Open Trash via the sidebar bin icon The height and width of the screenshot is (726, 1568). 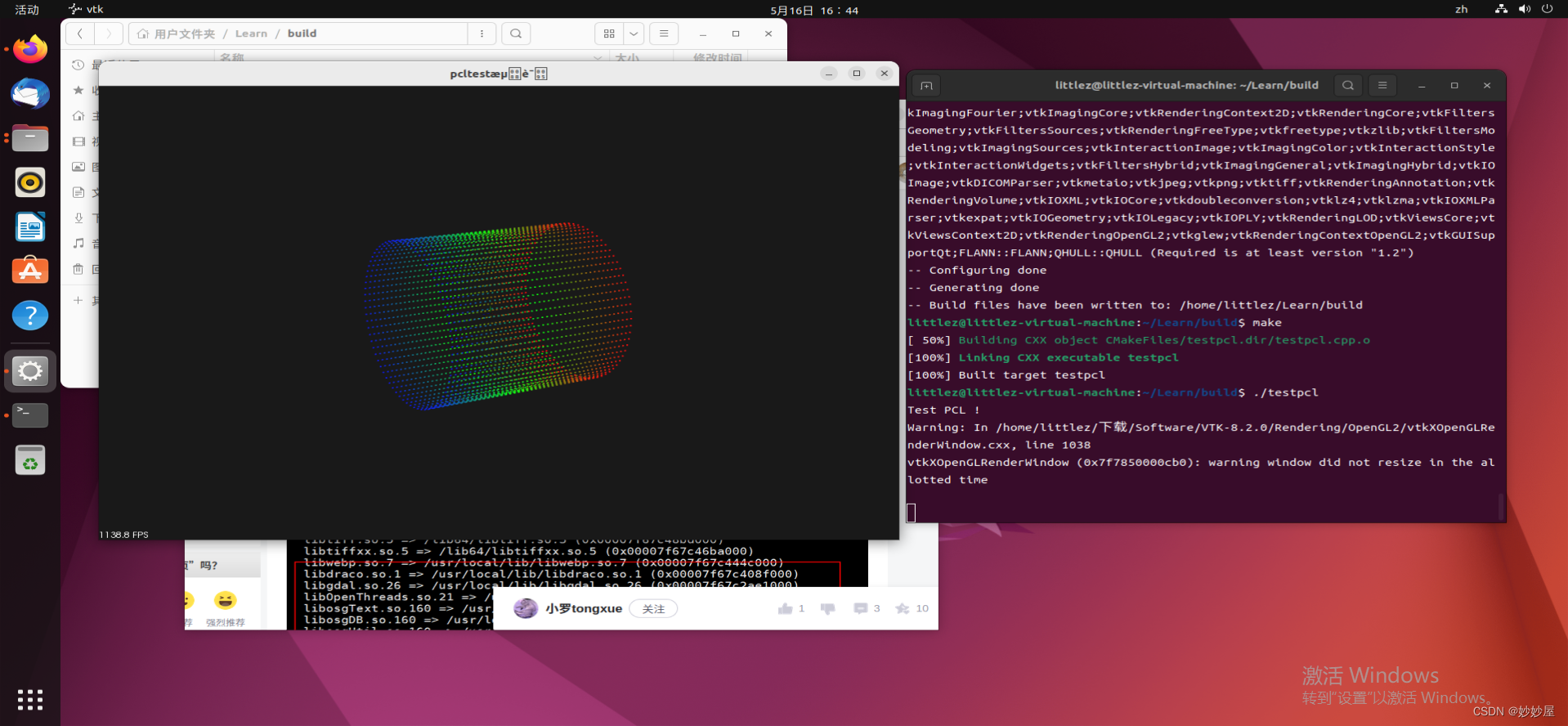[x=78, y=269]
